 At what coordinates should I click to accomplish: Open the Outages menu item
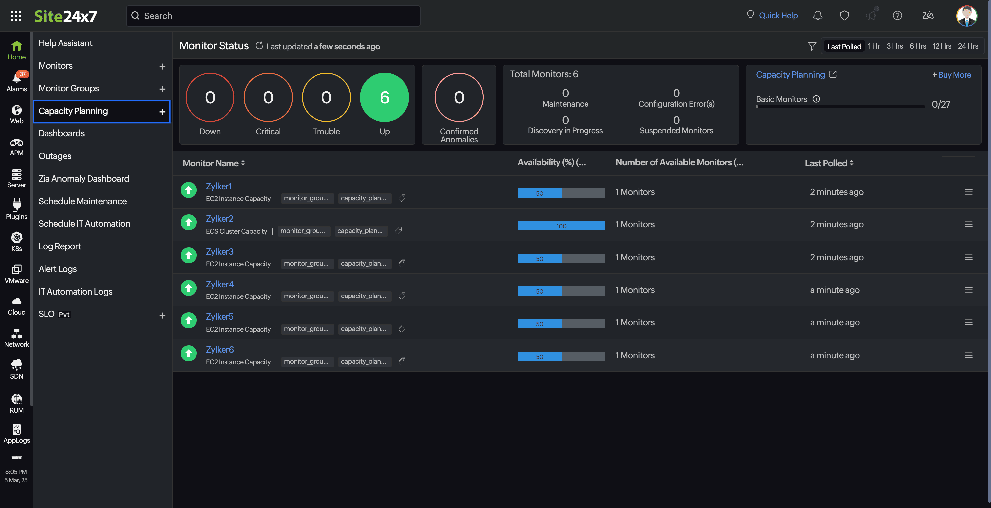(x=55, y=156)
